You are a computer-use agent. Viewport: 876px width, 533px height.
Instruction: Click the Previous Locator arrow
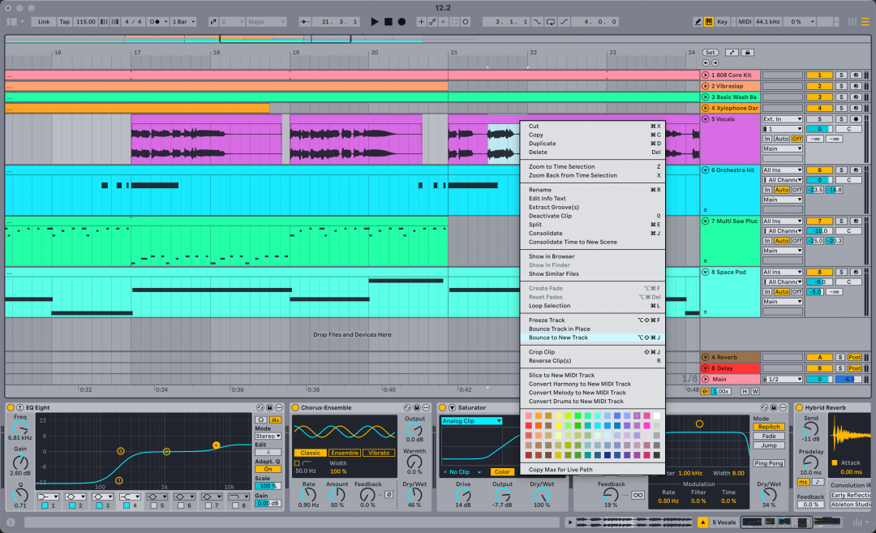point(706,62)
